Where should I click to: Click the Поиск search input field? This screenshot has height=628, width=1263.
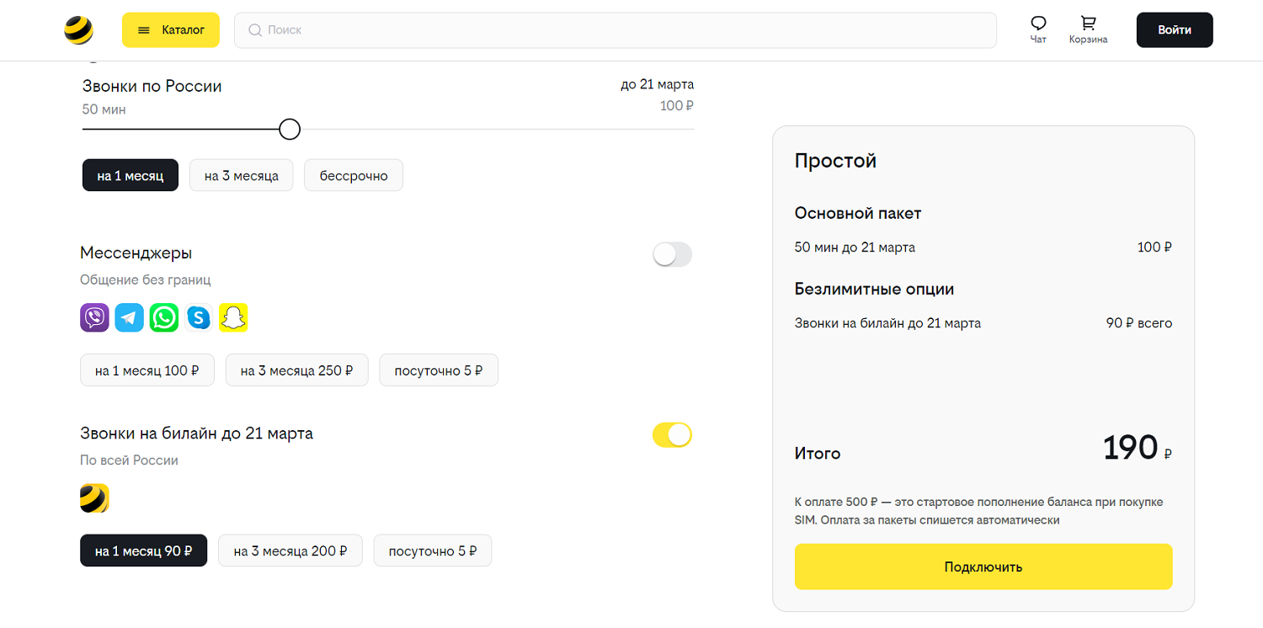[x=616, y=30]
